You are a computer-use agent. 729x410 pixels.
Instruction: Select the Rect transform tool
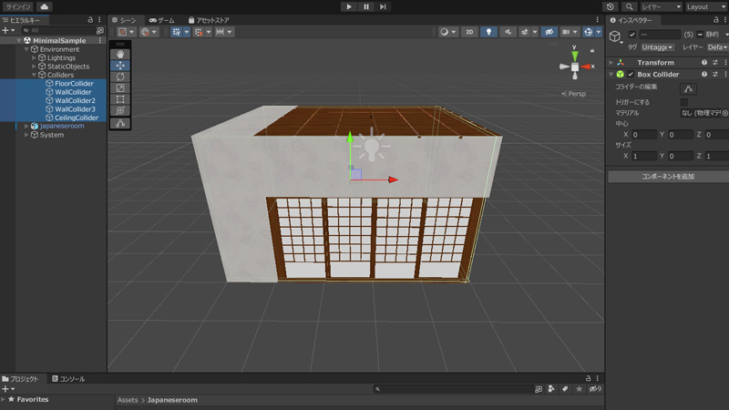pos(121,99)
